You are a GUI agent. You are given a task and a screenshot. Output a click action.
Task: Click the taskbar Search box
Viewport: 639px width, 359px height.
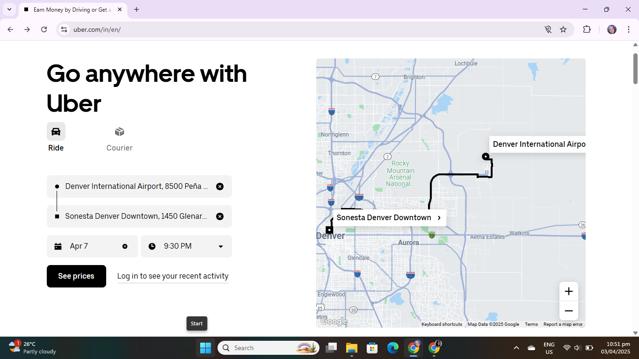pos(269,348)
